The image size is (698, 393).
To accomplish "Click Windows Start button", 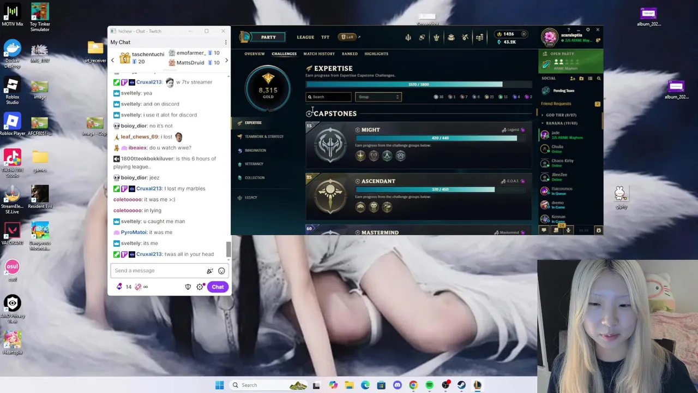I will coord(219,385).
